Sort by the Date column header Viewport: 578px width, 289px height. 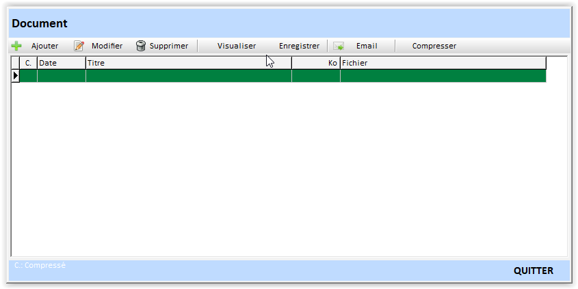[x=61, y=63]
